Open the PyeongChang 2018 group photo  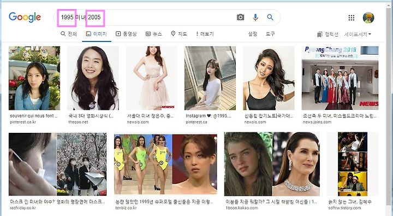(340, 78)
